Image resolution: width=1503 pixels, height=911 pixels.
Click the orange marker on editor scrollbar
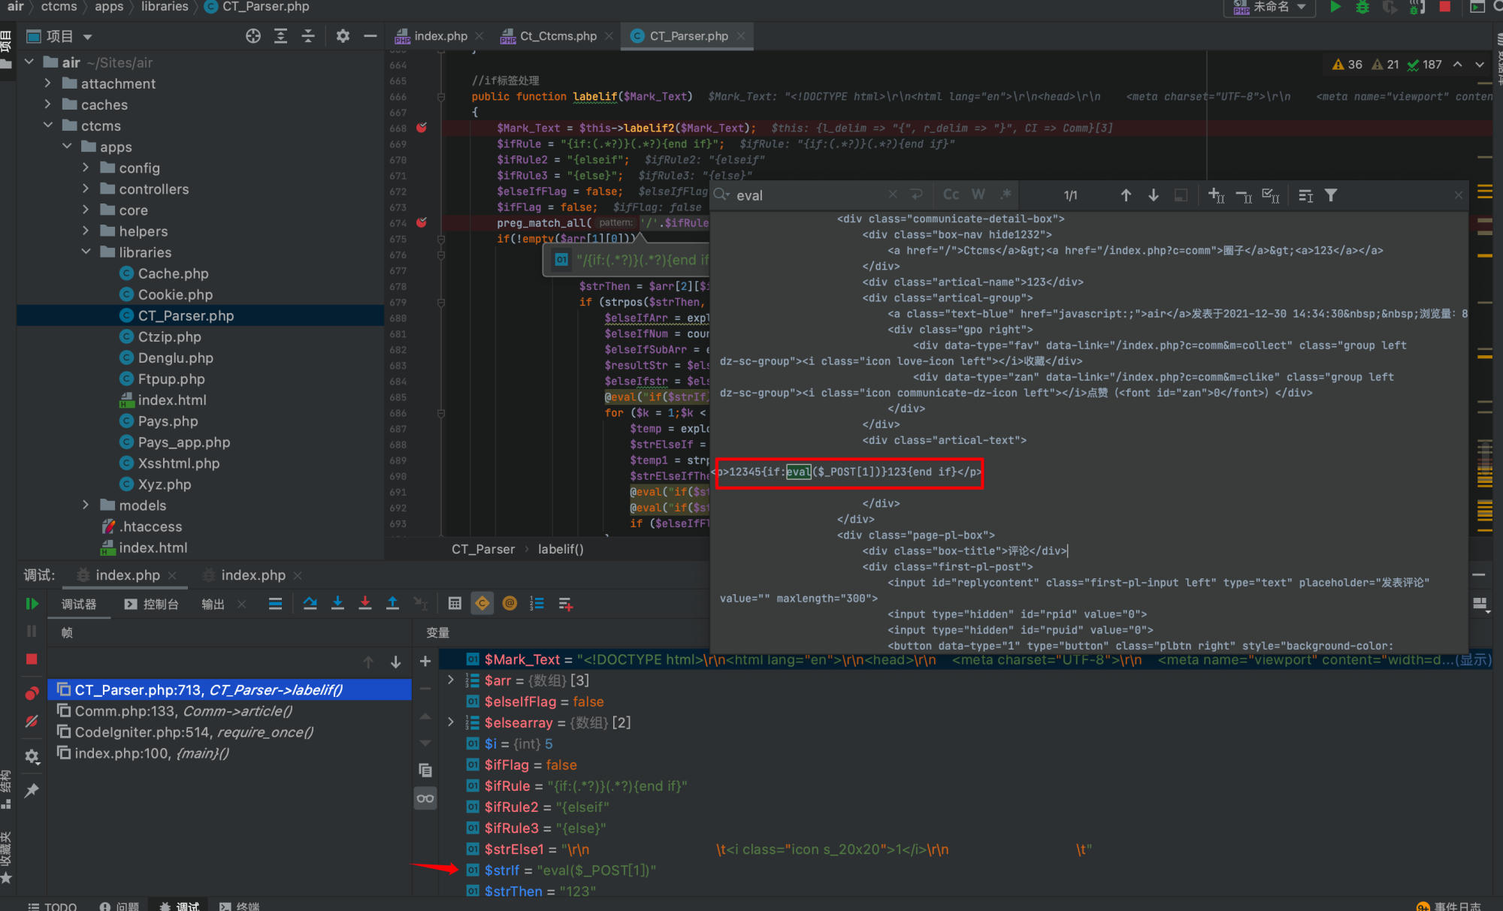tap(1484, 255)
